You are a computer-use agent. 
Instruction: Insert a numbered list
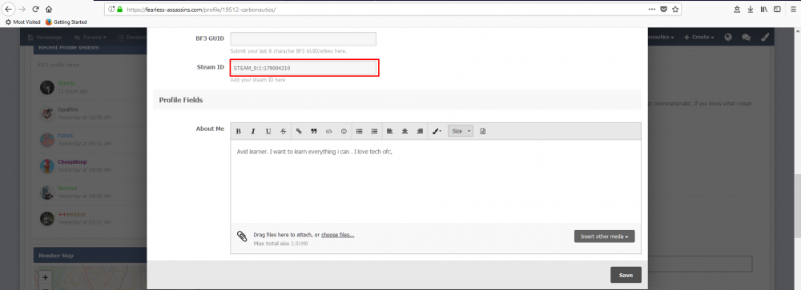click(374, 131)
